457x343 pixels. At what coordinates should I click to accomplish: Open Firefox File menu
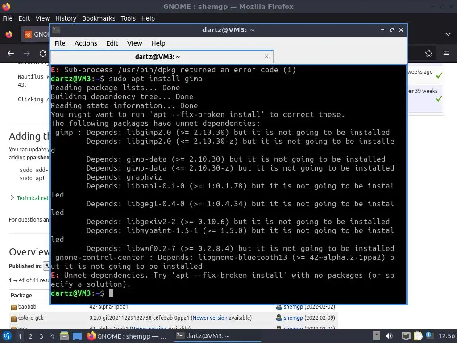pyautogui.click(x=8, y=18)
